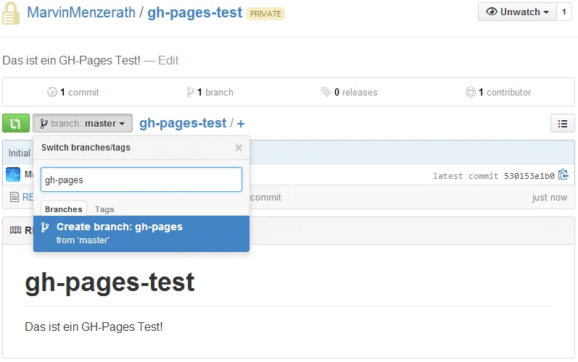Click the lock icon beside repository name
The image size is (578, 362).
tap(11, 13)
